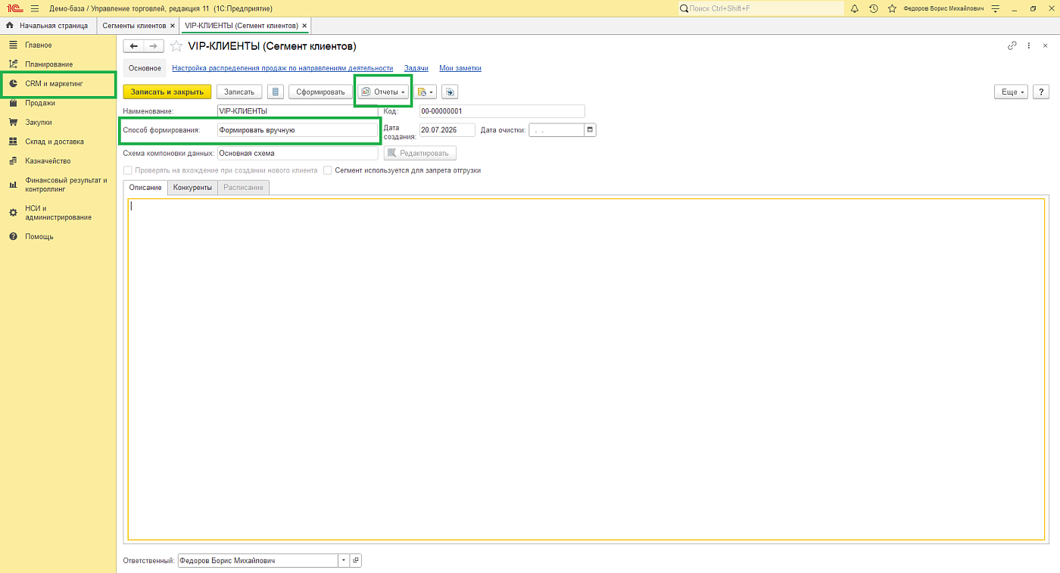
Task: Click the help question mark button
Action: tap(1040, 92)
